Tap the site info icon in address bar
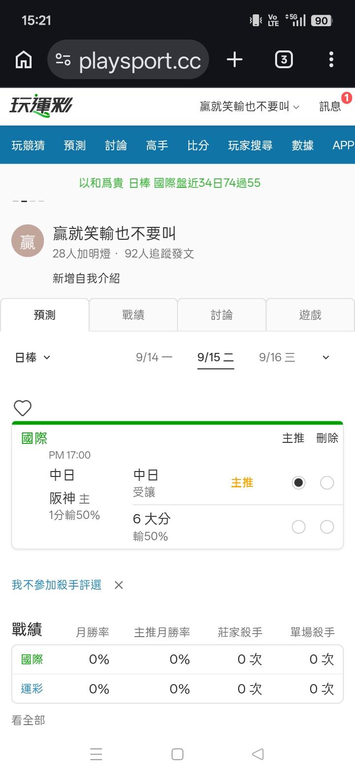 pyautogui.click(x=63, y=60)
